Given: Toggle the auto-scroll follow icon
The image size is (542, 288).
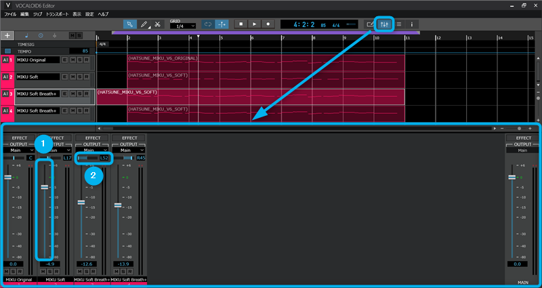Looking at the screenshot, I should 222,24.
